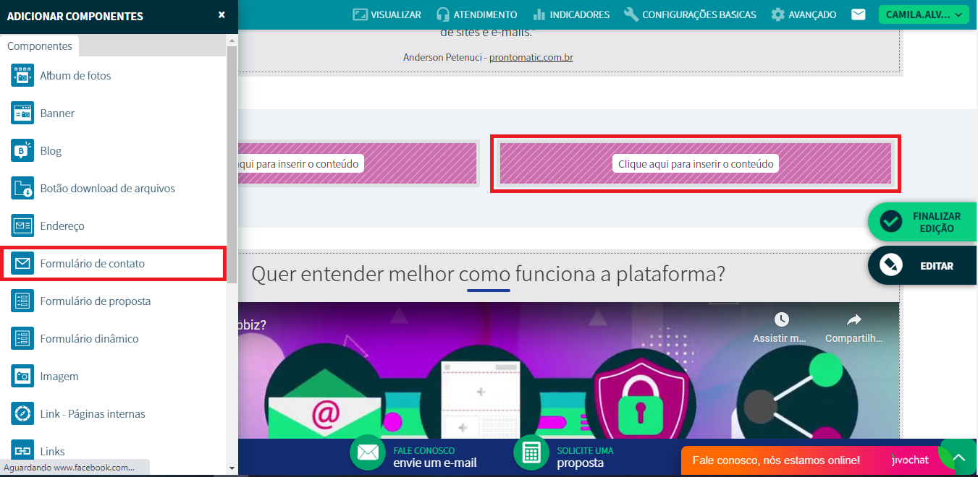The height and width of the screenshot is (477, 978).
Task: Click the Editar button
Action: [922, 266]
